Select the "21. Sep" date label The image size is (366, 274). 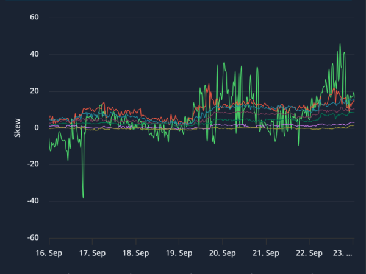pos(266,253)
